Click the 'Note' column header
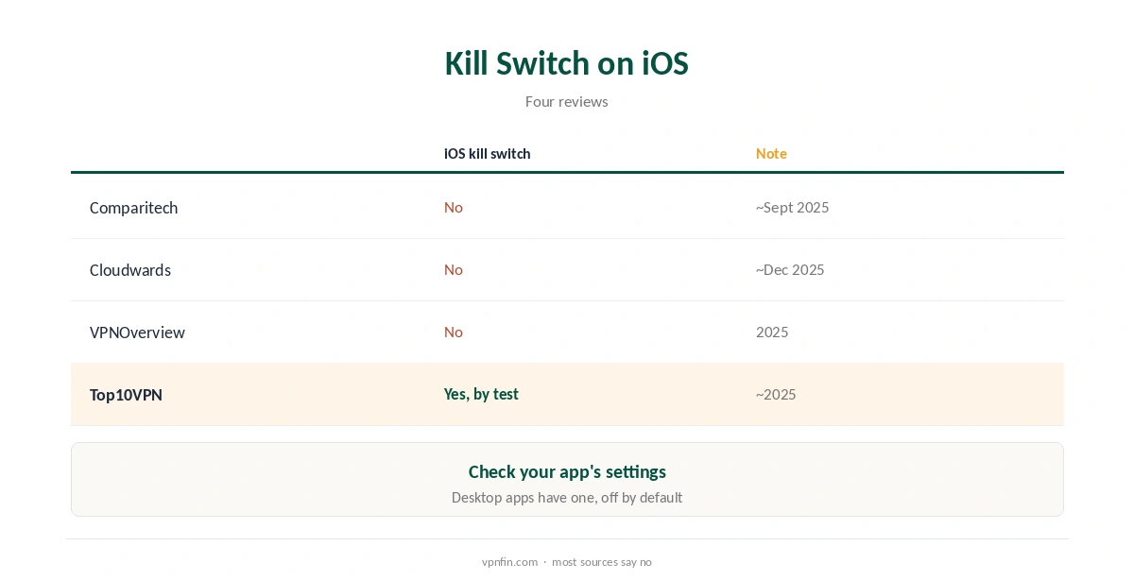Viewport: 1134px width, 580px height. pos(771,153)
